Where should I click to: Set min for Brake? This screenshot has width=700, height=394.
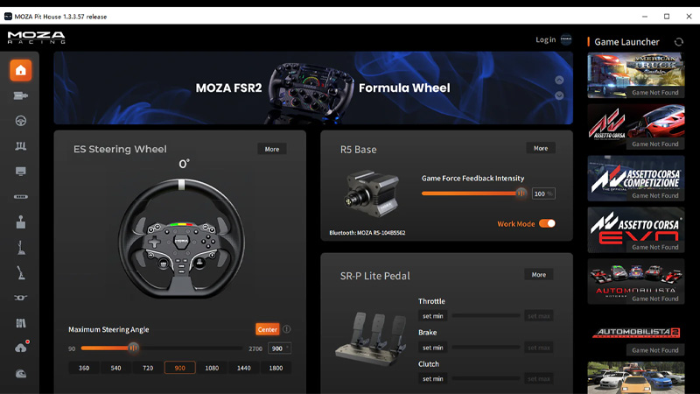click(x=433, y=348)
